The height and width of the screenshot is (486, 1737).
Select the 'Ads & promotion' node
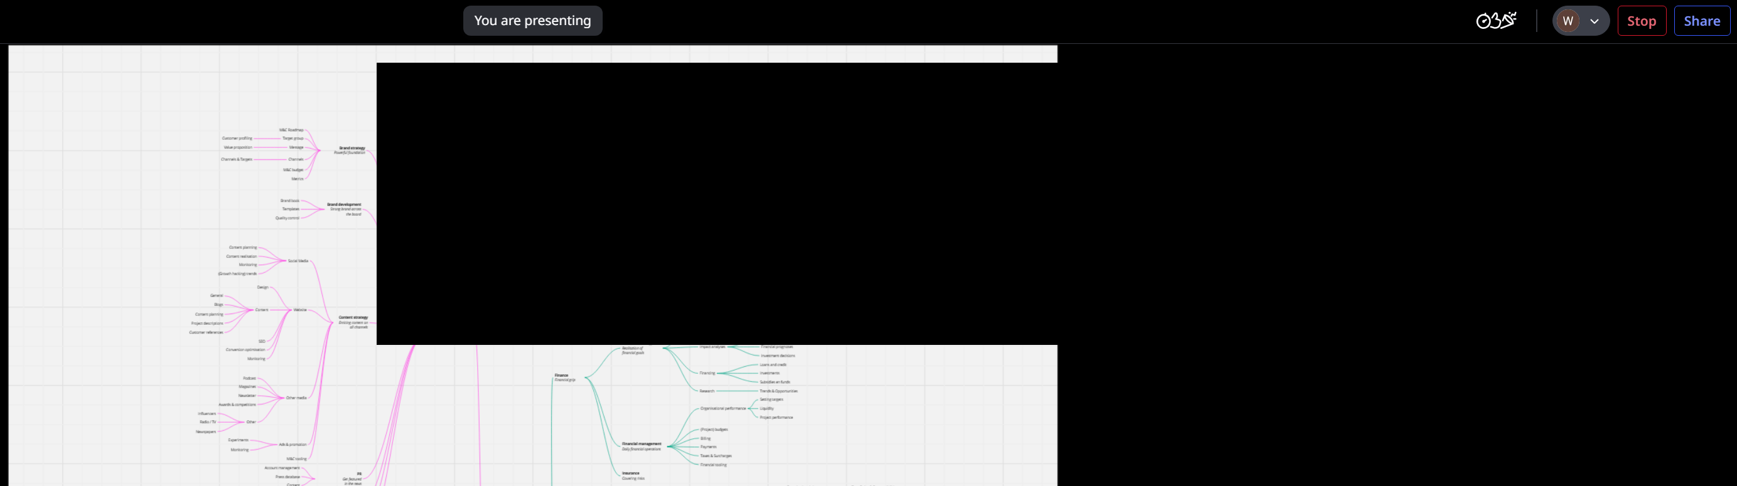293,444
